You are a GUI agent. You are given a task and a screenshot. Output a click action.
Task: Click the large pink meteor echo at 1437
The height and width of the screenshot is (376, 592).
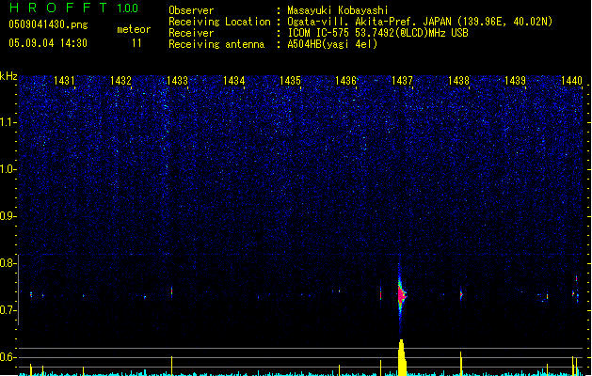(x=401, y=295)
